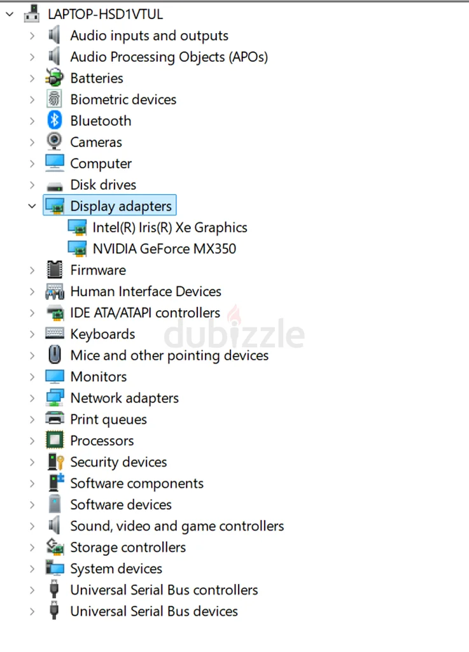Image resolution: width=469 pixels, height=652 pixels.
Task: Click the Network adapters icon
Action: coord(55,397)
